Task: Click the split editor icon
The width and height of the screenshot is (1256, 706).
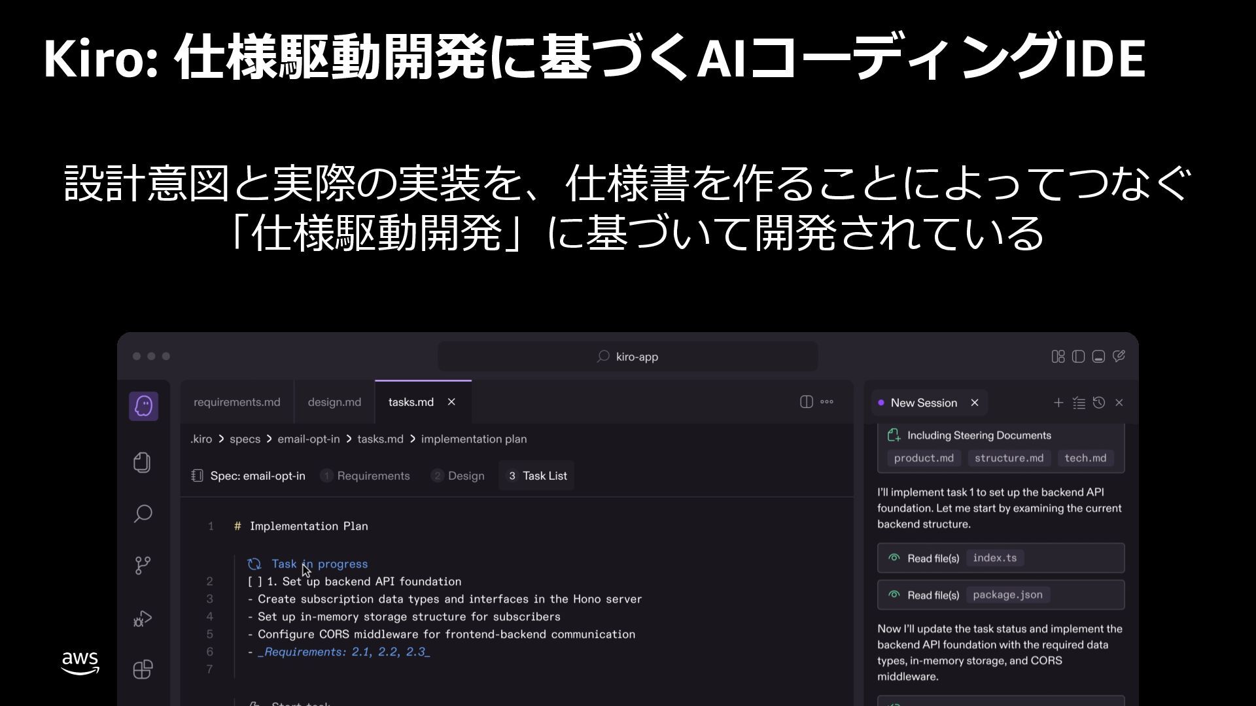Action: (806, 402)
